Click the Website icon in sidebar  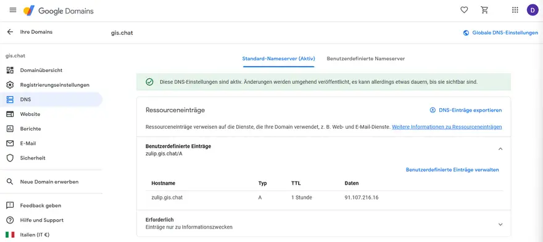coord(10,114)
